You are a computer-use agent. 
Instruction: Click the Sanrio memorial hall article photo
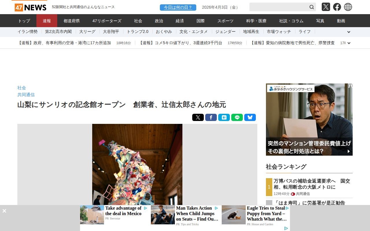tap(137, 165)
